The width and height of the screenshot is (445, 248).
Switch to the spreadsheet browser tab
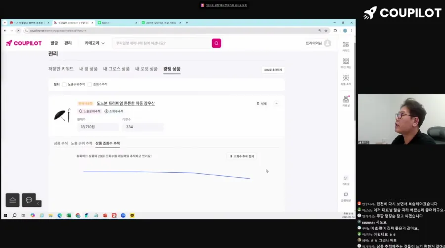pos(161,23)
